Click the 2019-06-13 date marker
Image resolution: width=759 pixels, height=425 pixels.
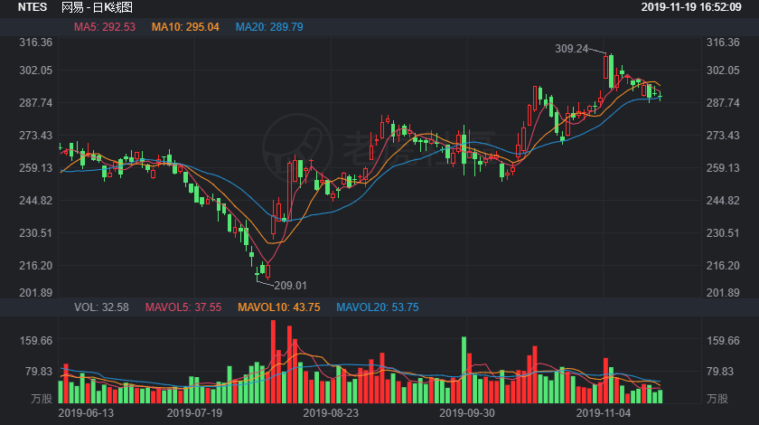click(x=87, y=412)
